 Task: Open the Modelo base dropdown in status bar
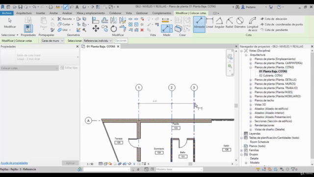click(179, 169)
